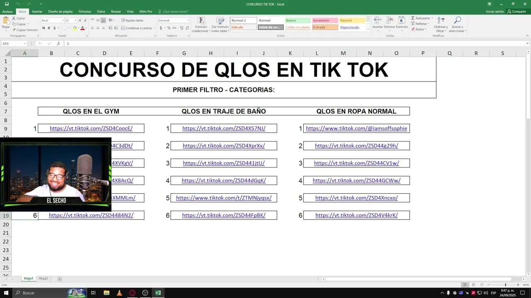Viewport: 531px width, 298px height.
Task: Click the horizontal scrollbar at bottom
Action: 419,279
